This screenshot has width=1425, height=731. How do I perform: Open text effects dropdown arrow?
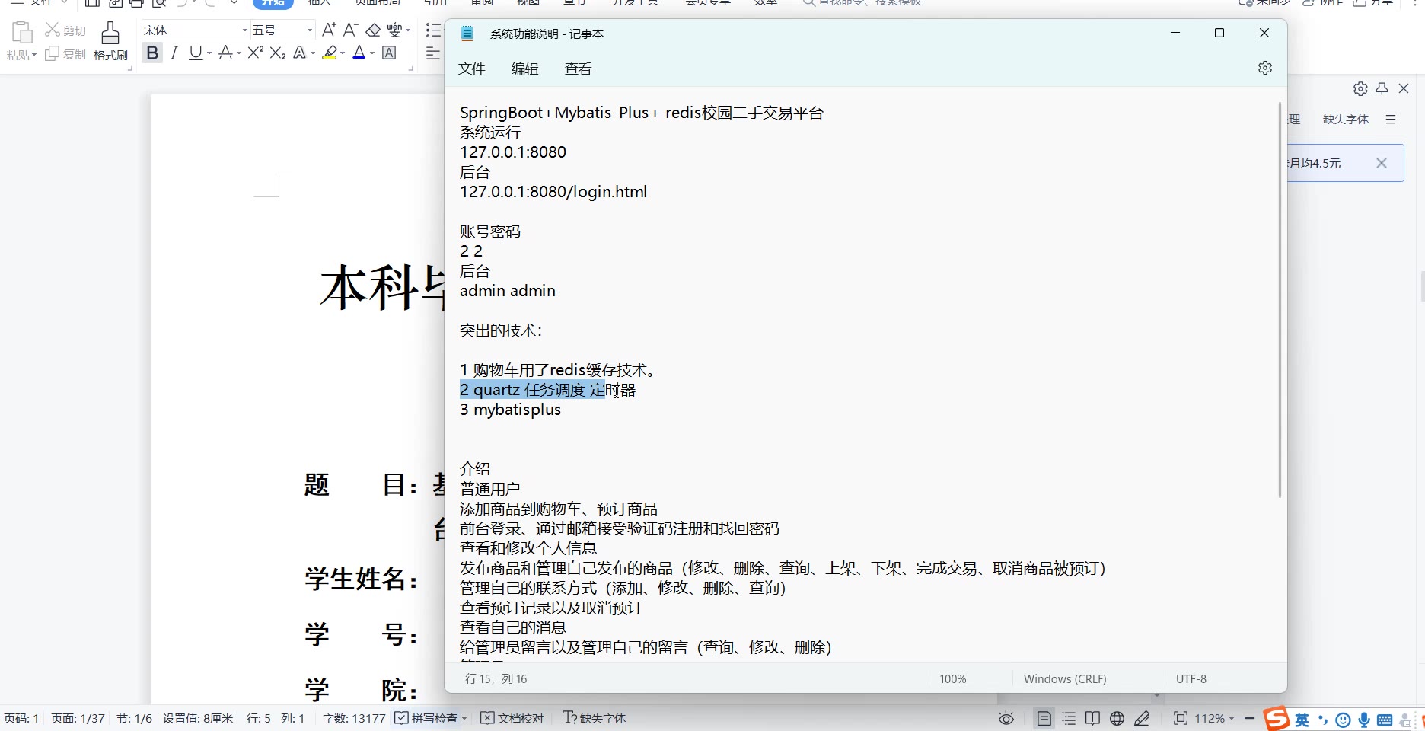coord(313,53)
